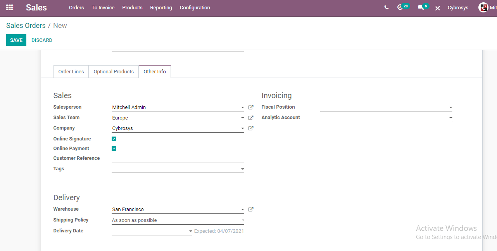Image resolution: width=497 pixels, height=251 pixels.
Task: Open the Orders menu
Action: pos(76,8)
